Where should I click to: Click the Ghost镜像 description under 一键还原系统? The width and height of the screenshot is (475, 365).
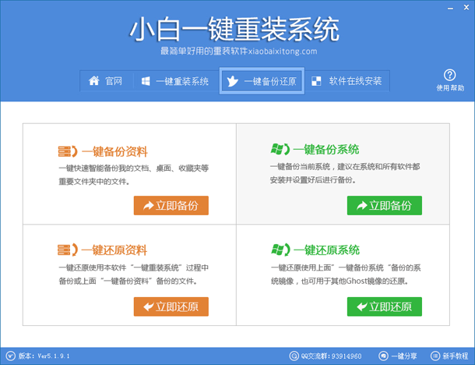tap(346, 275)
